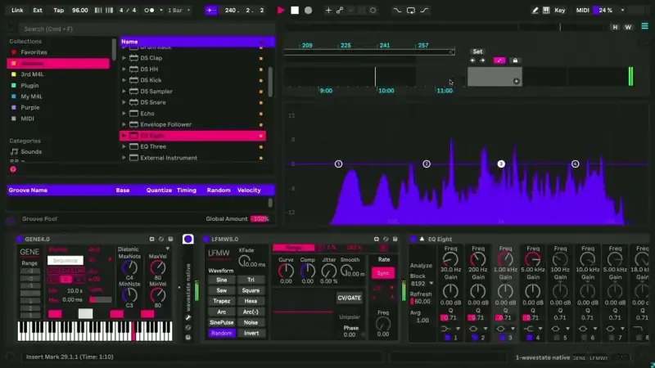Select the Square waveform button
655x368 pixels.
click(251, 290)
